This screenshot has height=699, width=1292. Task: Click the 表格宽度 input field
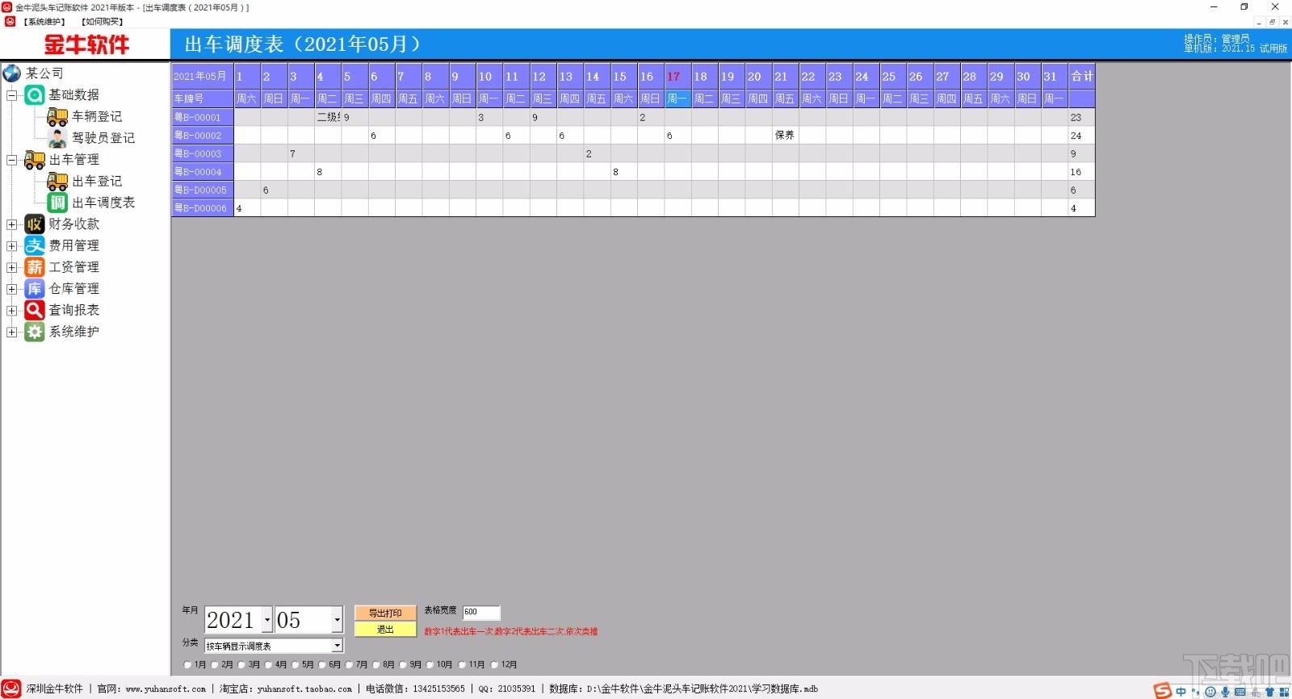click(481, 612)
